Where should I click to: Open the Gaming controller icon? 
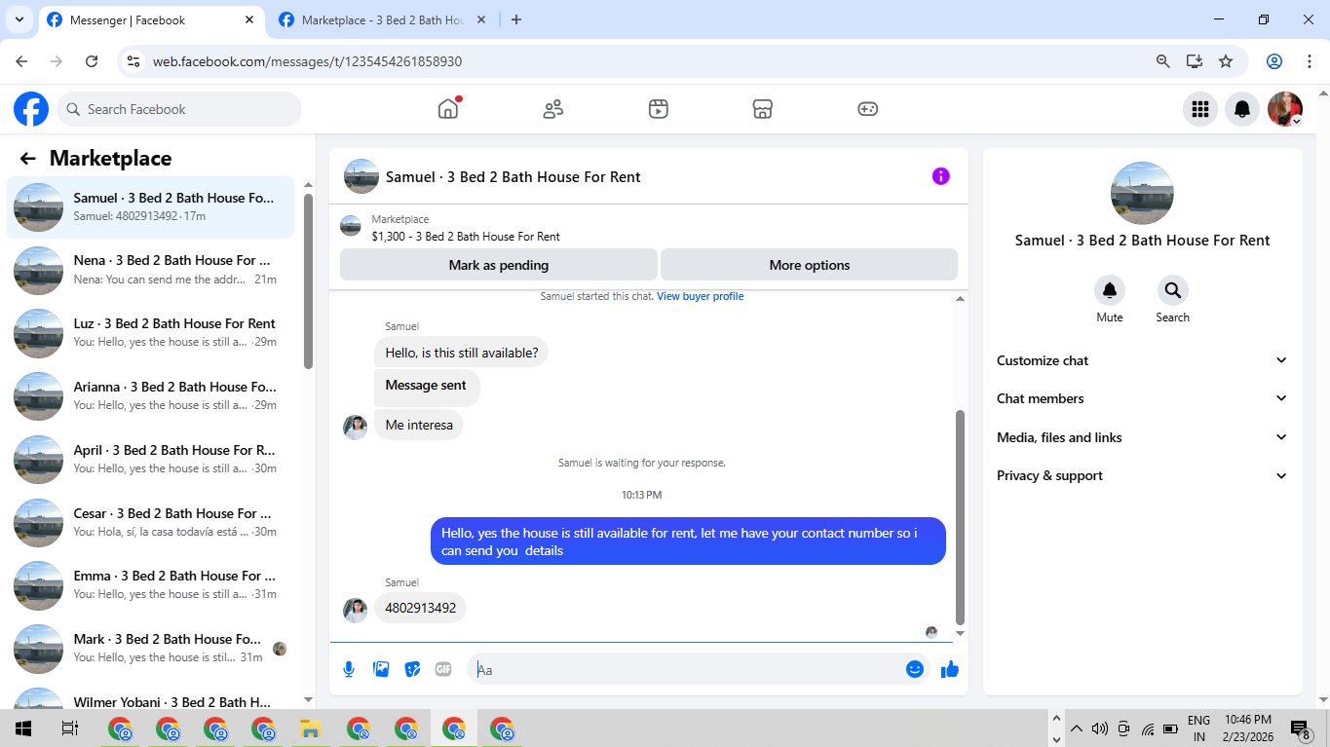868,109
